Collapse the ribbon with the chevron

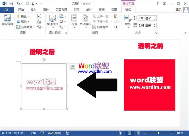point(185,33)
